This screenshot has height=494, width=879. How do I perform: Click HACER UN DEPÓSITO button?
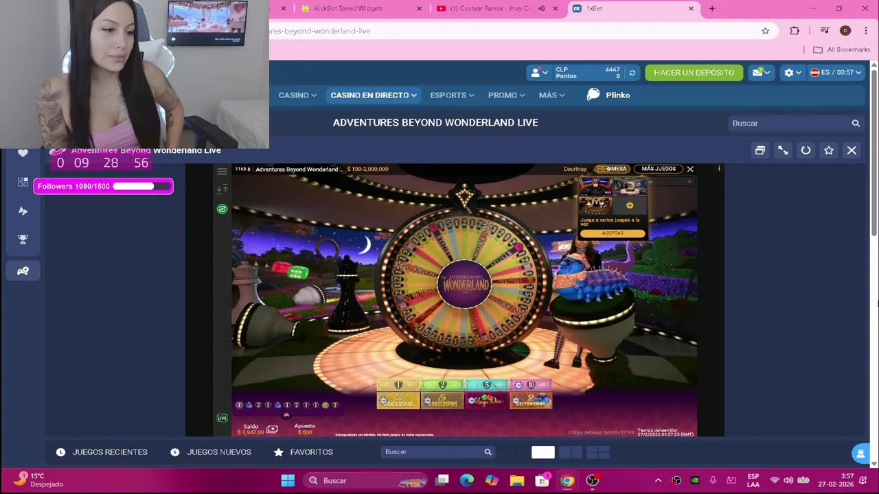694,73
